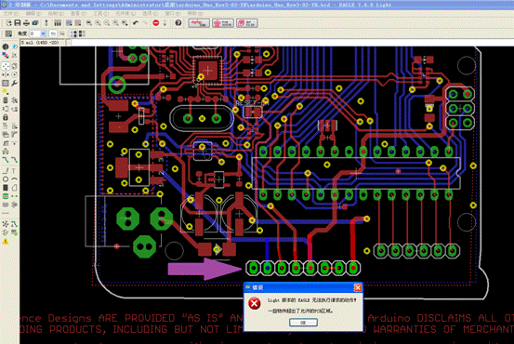The image size is (514, 344).
Task: Click the yellow warning Errors icon
Action: click(x=6, y=242)
